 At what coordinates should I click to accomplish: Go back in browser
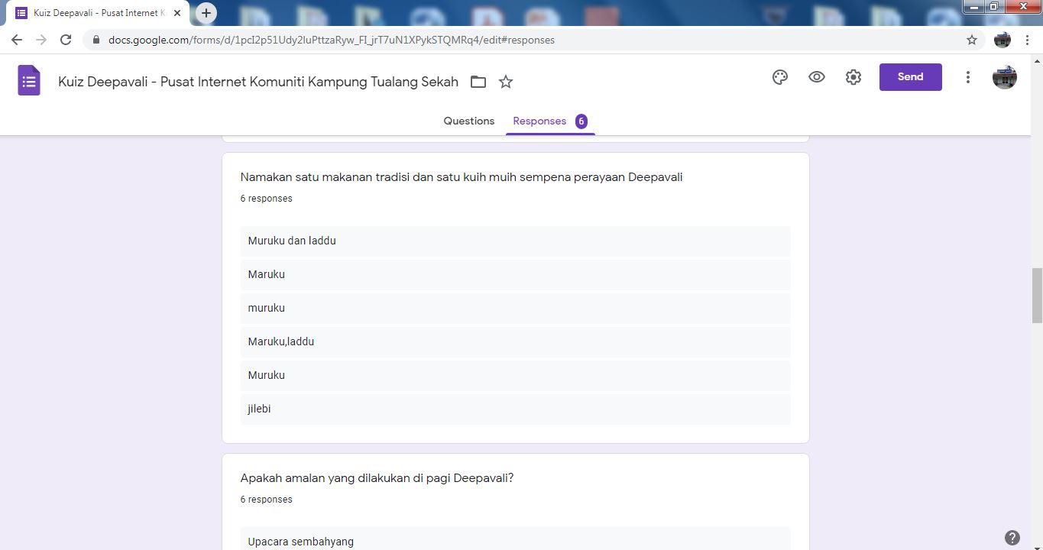point(17,40)
